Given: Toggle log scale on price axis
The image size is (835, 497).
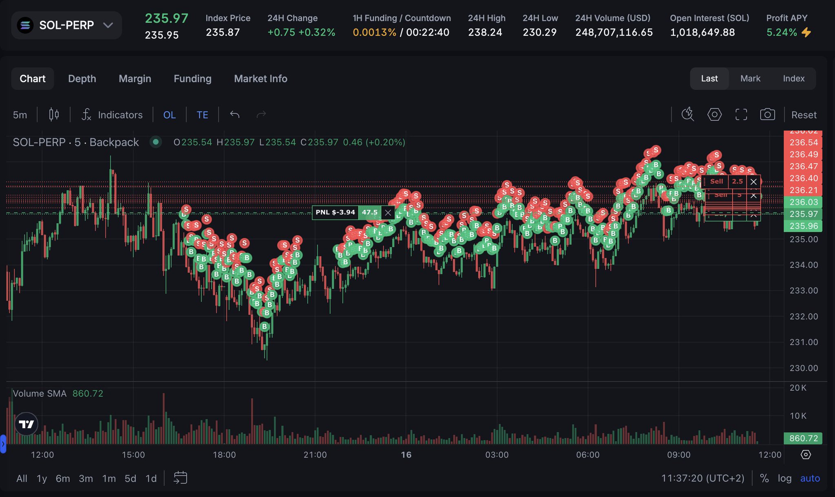Looking at the screenshot, I should click(784, 478).
